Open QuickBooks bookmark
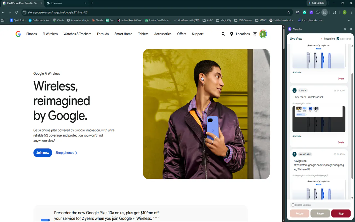Image resolution: width=355 pixels, height=222 pixels. tap(17, 20)
